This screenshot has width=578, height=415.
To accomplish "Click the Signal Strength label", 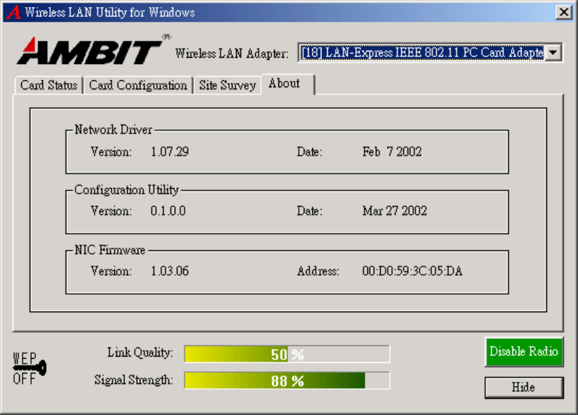I will pos(133,380).
